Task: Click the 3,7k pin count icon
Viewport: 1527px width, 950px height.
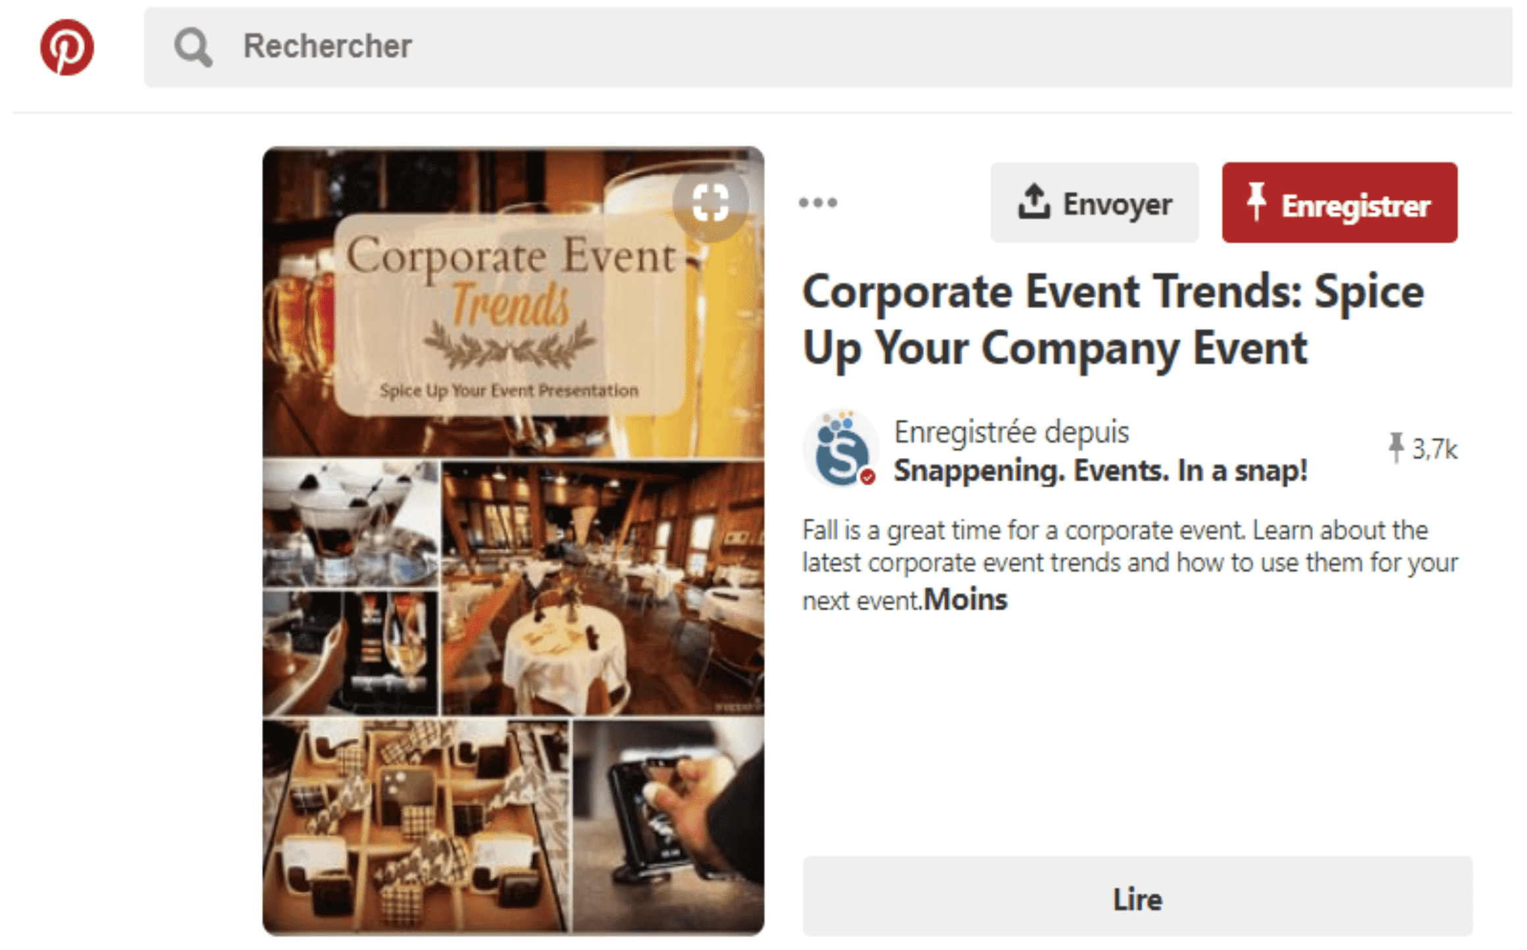Action: point(1395,448)
